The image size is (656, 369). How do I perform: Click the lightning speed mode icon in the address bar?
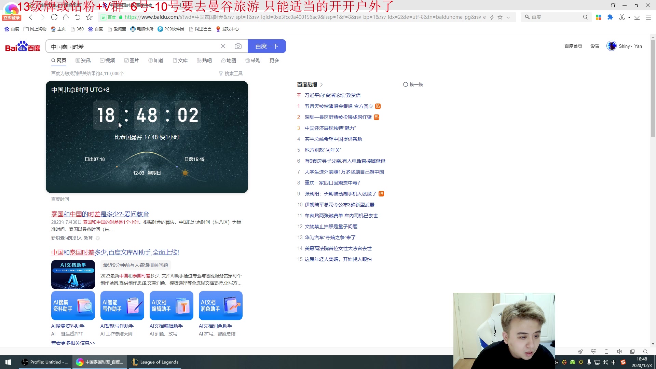click(x=492, y=17)
